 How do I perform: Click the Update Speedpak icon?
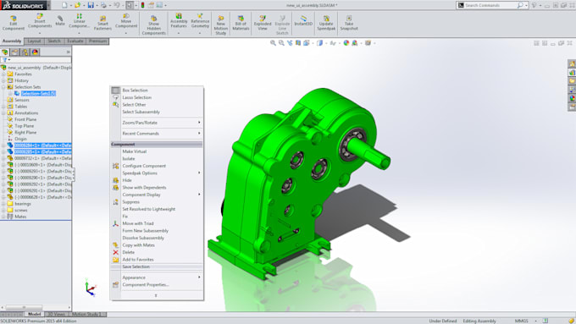(326, 23)
